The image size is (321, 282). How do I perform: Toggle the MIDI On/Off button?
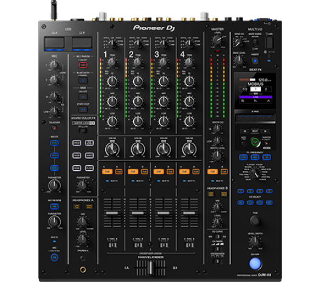[x=83, y=97]
